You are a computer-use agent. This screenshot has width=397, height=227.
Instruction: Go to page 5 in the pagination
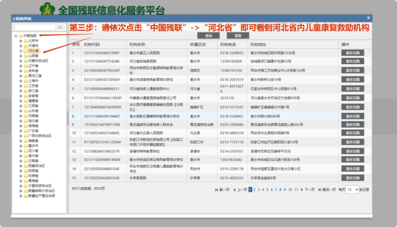point(268,190)
